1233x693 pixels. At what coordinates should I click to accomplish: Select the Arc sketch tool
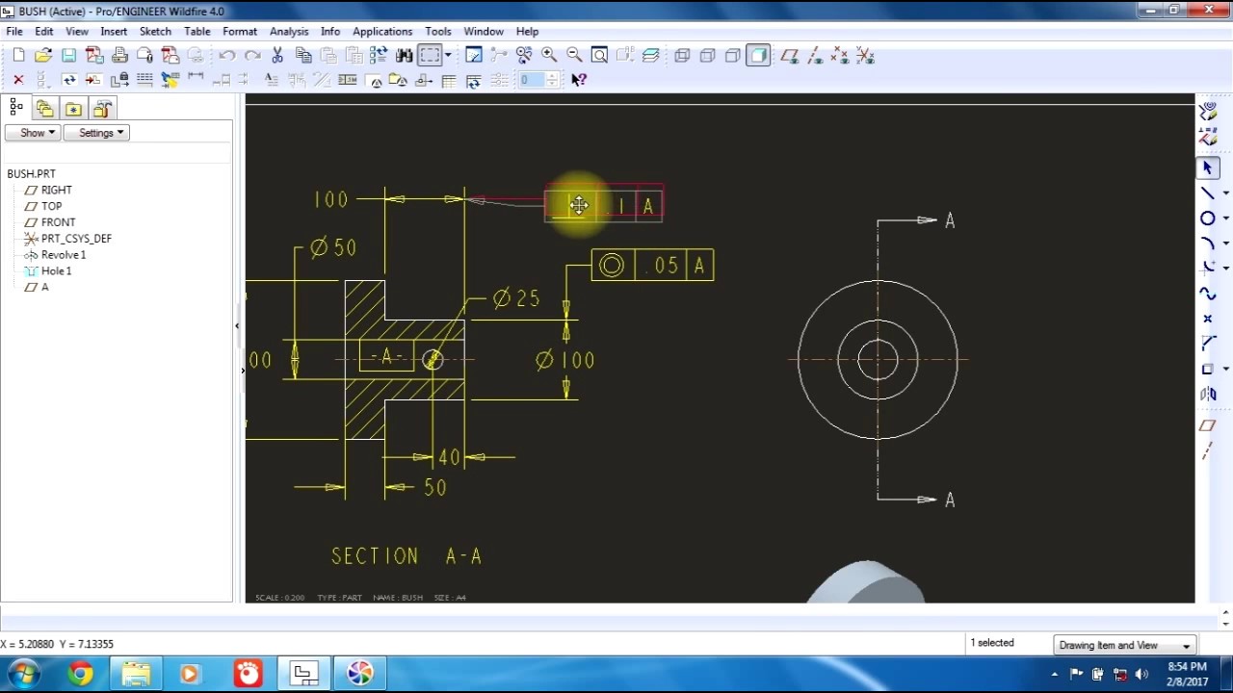coord(1208,244)
